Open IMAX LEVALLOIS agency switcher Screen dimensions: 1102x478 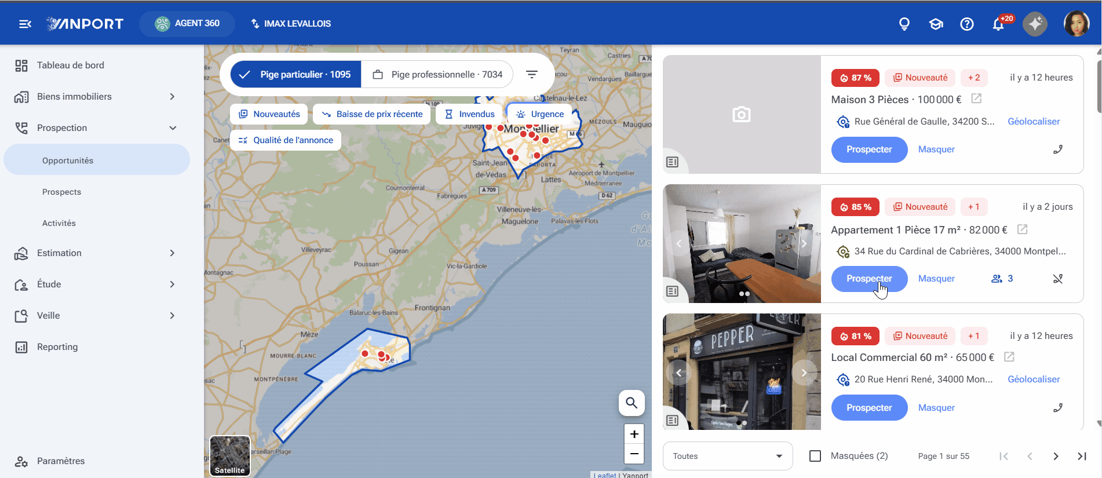pos(291,24)
